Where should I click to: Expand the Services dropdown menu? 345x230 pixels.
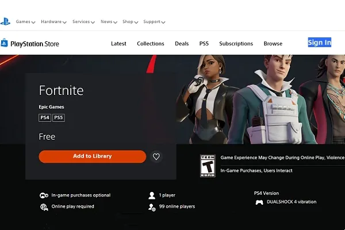pyautogui.click(x=83, y=22)
